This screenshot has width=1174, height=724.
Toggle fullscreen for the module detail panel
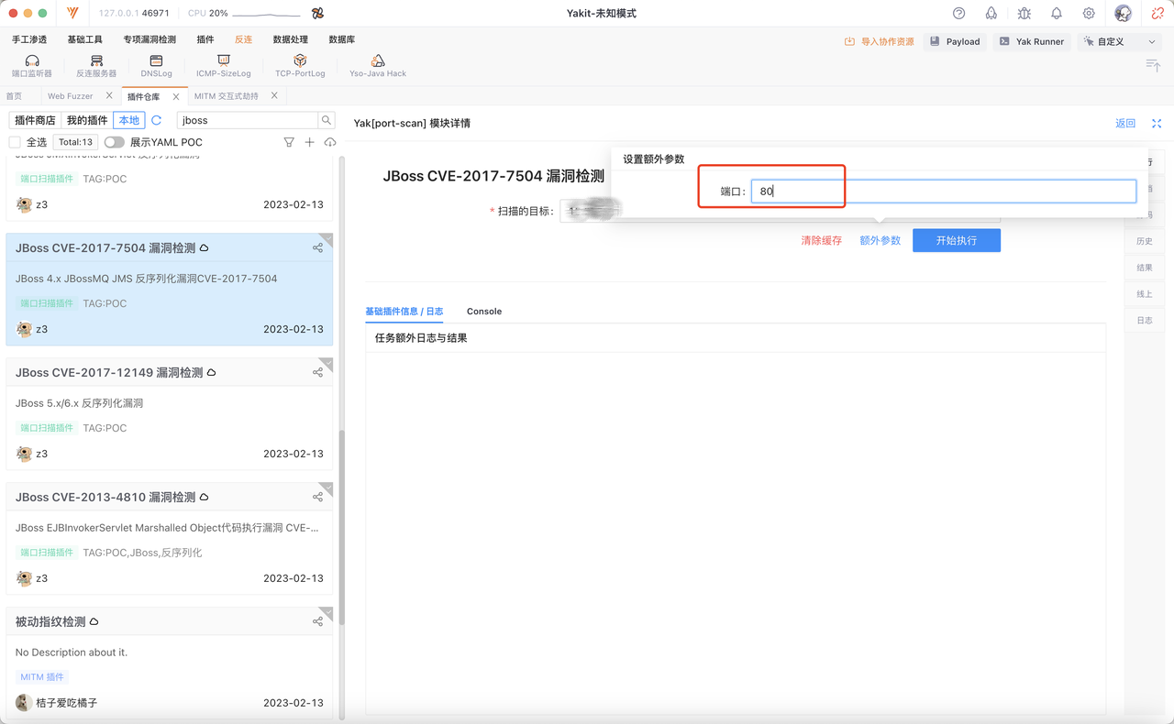point(1157,123)
